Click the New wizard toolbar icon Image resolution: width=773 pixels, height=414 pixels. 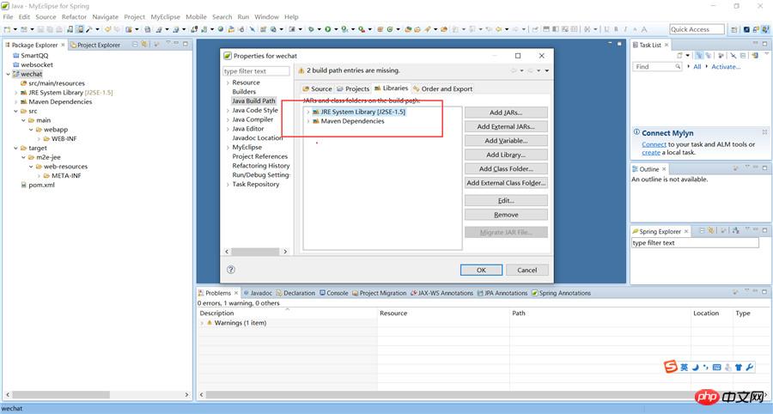click(8, 29)
